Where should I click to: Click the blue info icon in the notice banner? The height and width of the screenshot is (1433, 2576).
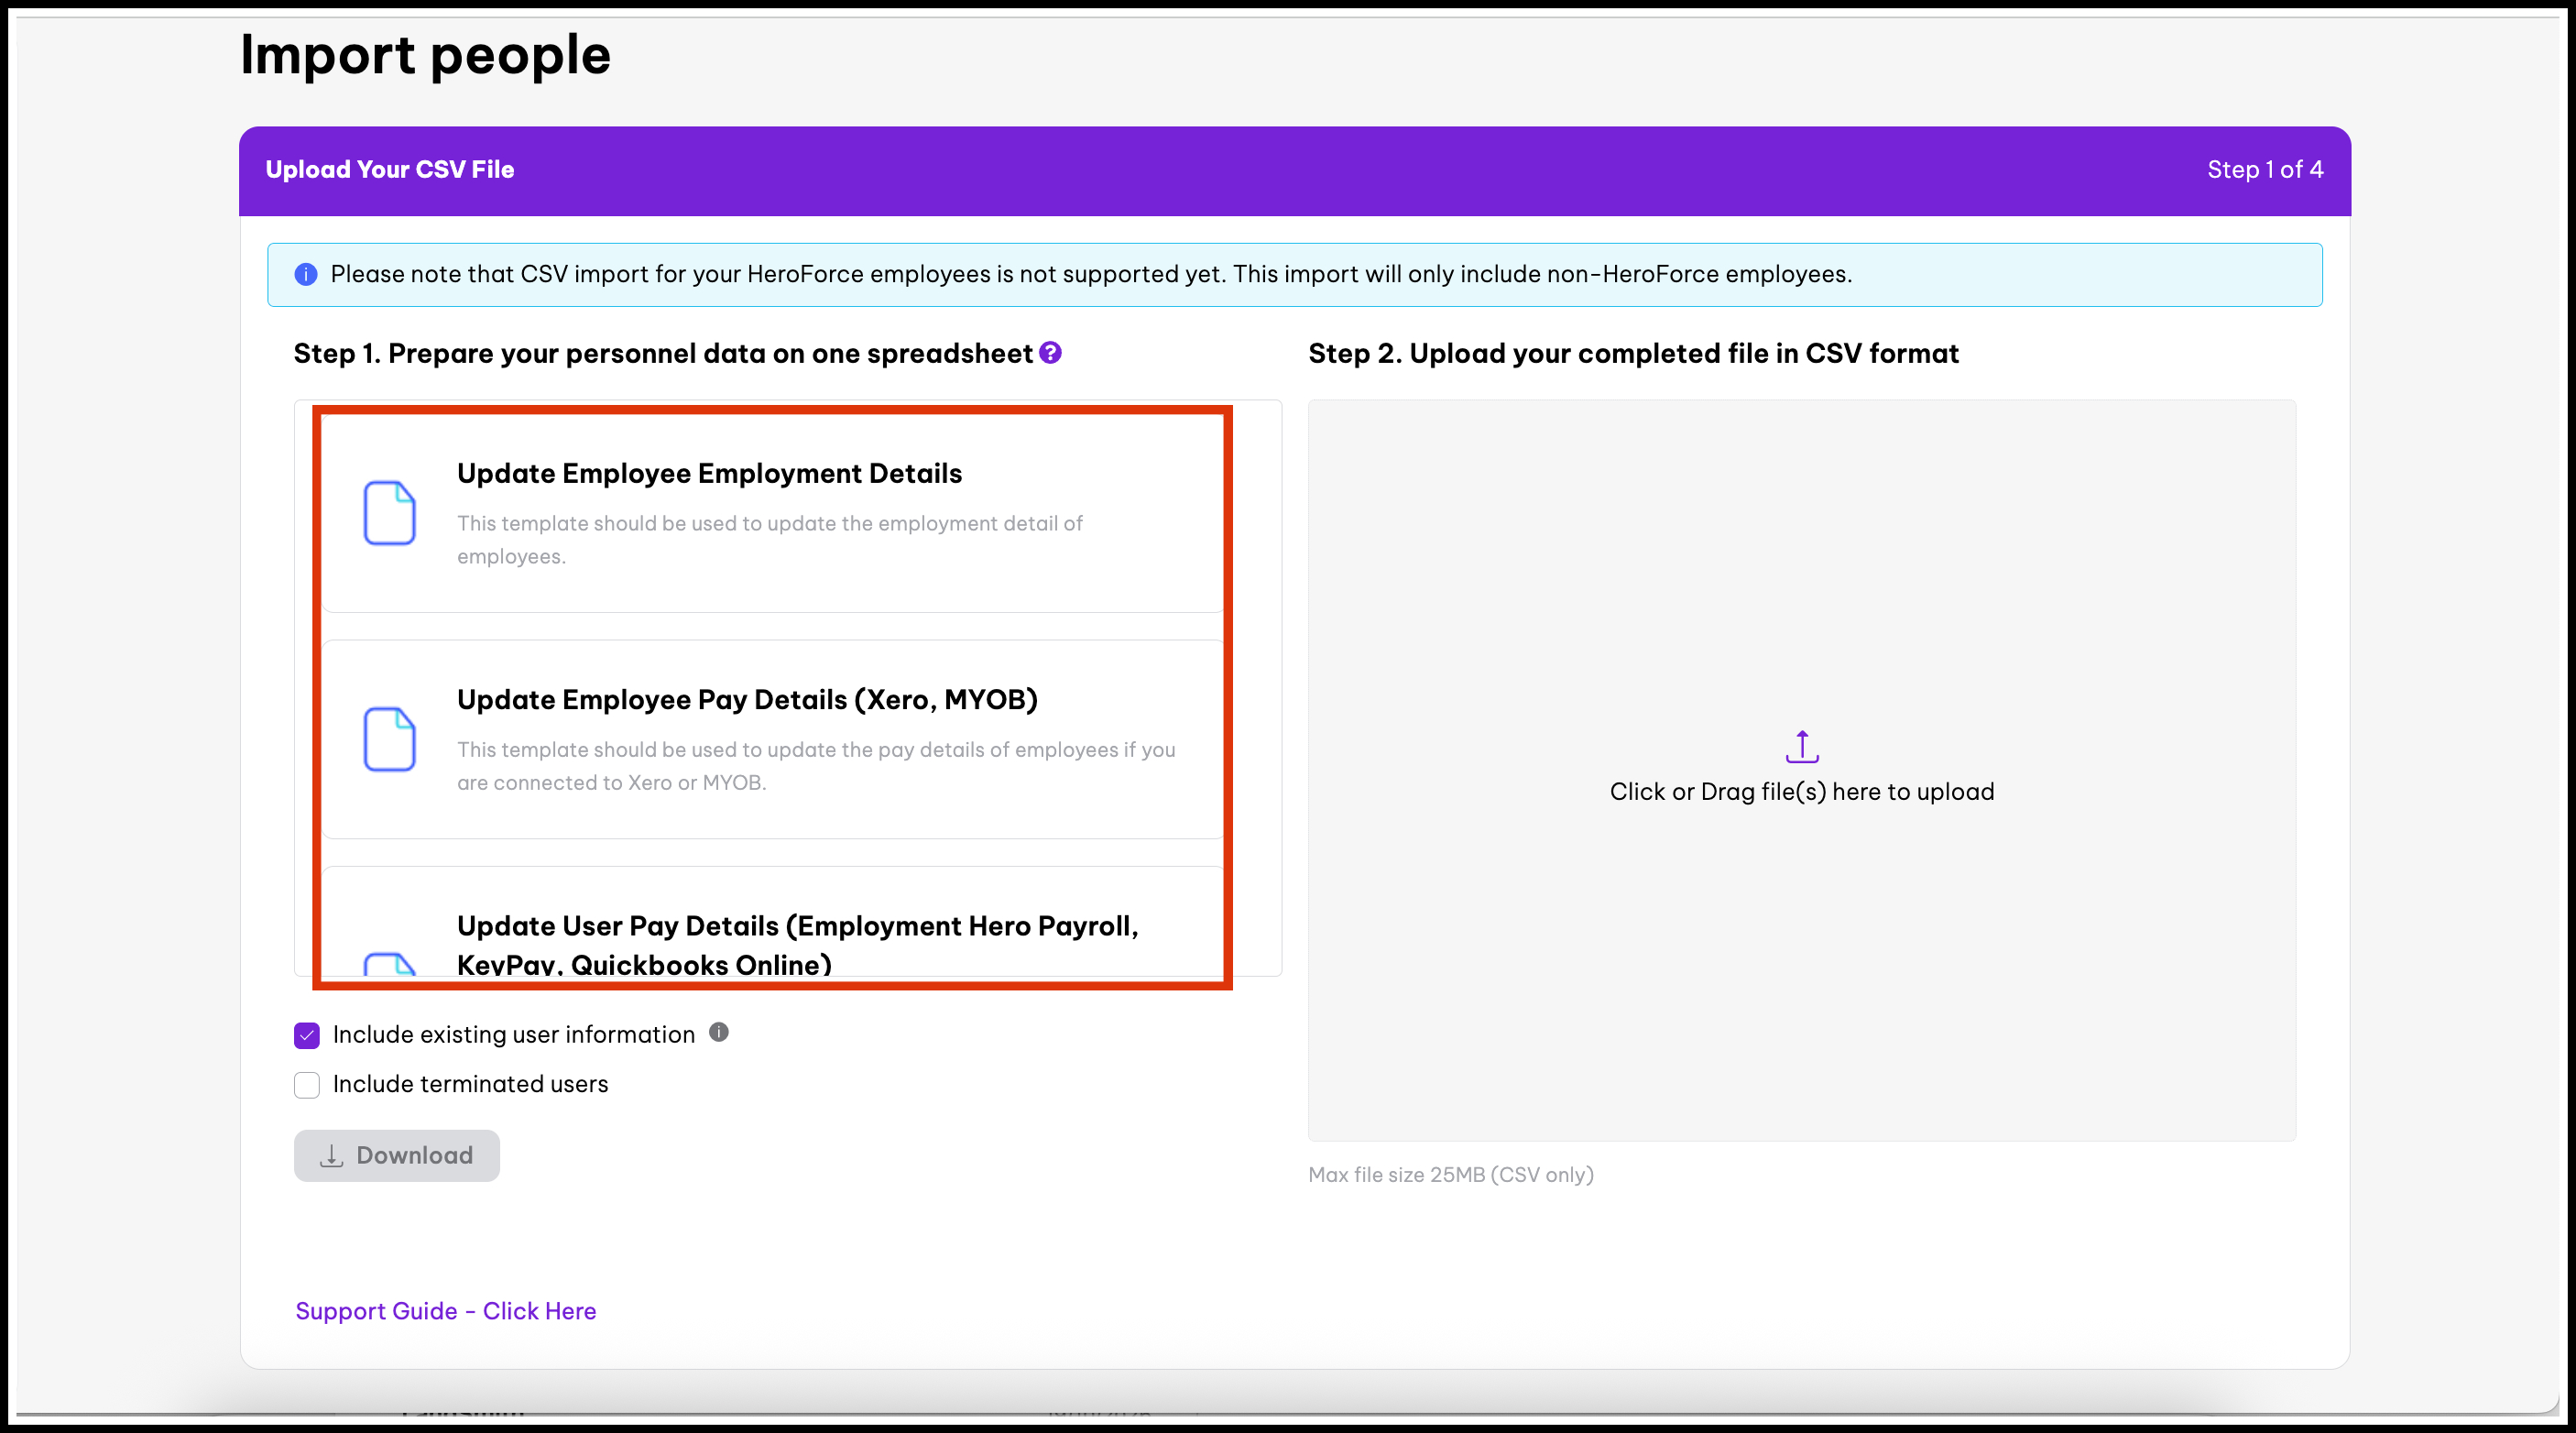point(306,274)
